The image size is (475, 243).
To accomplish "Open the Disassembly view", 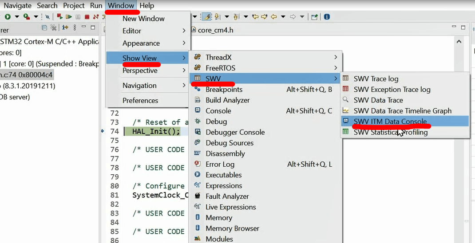I will click(x=265, y=153).
